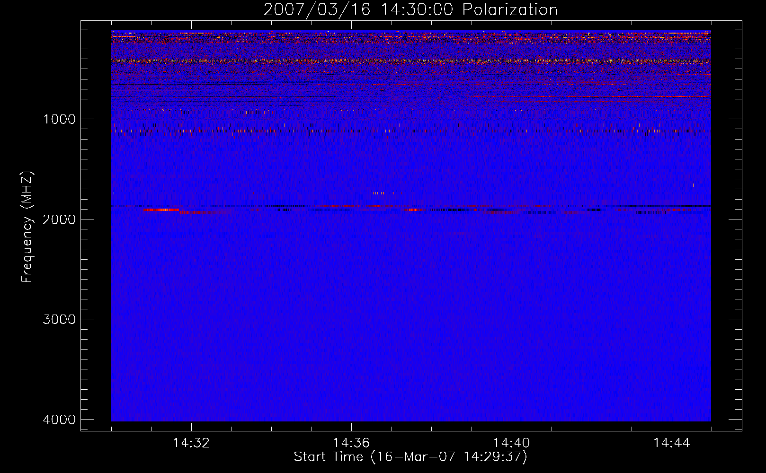The height and width of the screenshot is (473, 766).
Task: Click the 2000 frequency tick label
Action: [x=59, y=219]
